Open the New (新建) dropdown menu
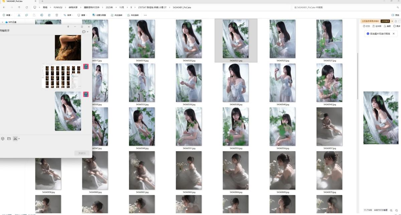 pyautogui.click(x=7, y=15)
